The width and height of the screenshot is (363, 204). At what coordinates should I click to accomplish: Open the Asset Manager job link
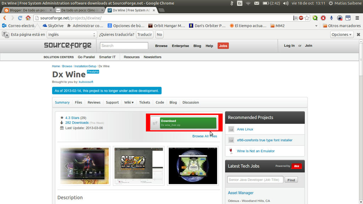point(241,193)
